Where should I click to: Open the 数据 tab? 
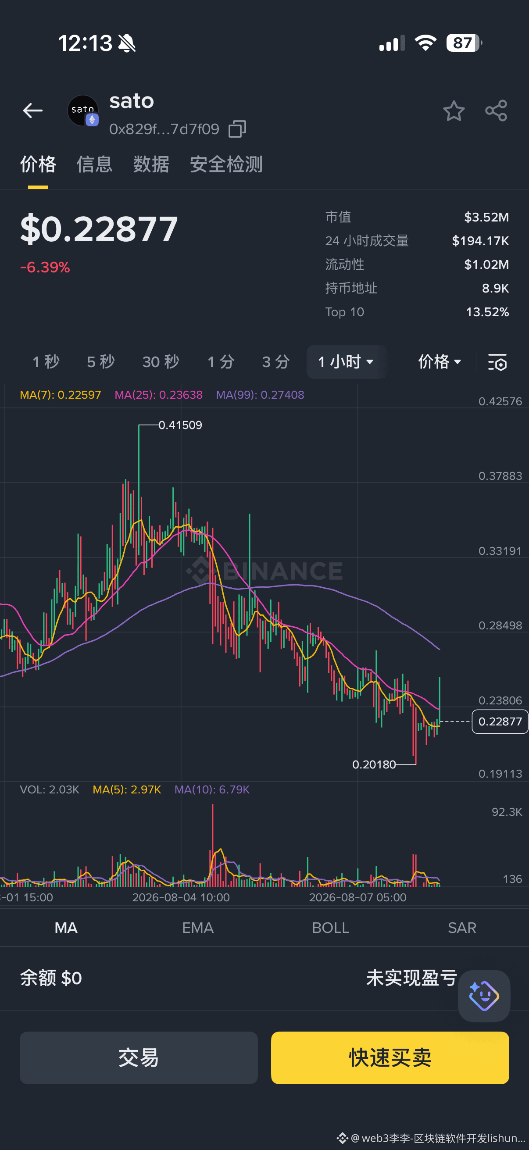pos(151,164)
